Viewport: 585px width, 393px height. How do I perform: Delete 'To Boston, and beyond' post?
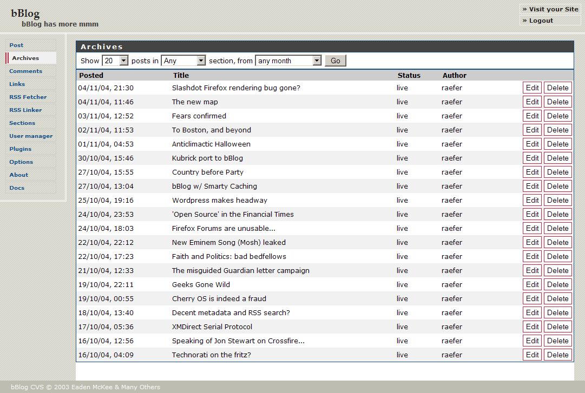pos(558,130)
